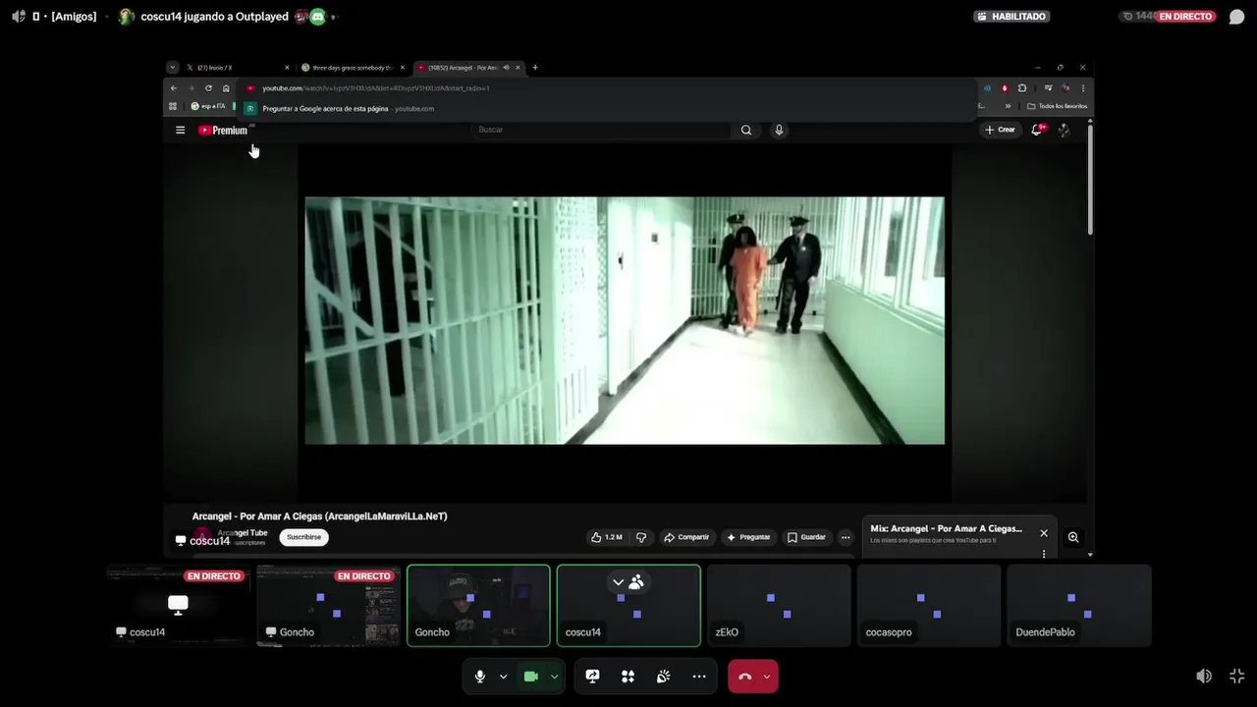Click the Compartir button
This screenshot has height=707, width=1257.
[686, 537]
